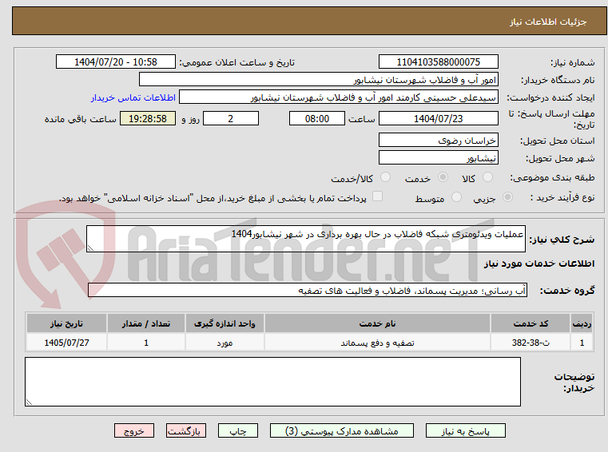Click the unit cell مورد
Image resolution: width=608 pixels, height=452 pixels.
click(x=225, y=343)
